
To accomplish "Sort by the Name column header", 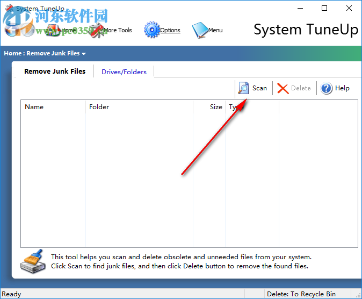I will (34, 107).
